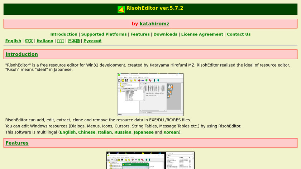Switch page language to English in language bar
301x169 pixels.
13,41
